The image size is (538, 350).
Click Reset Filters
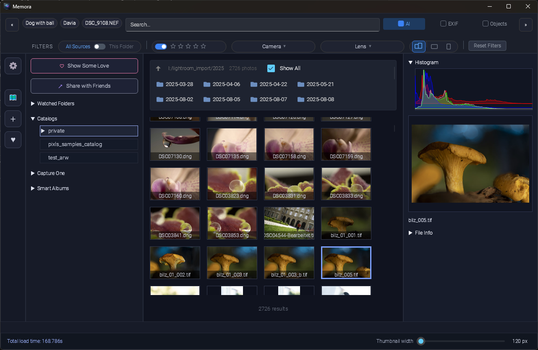[487, 45]
